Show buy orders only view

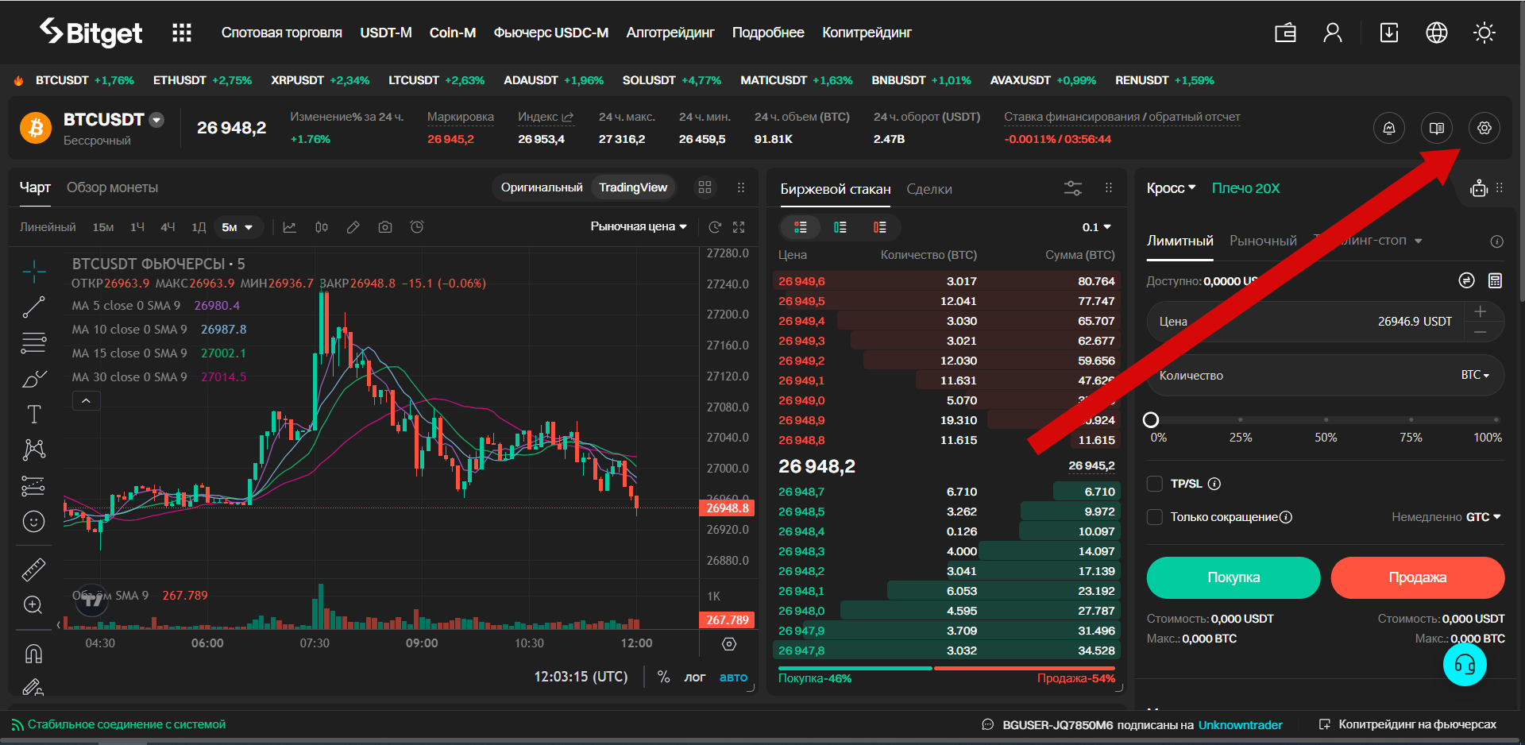[x=840, y=227]
